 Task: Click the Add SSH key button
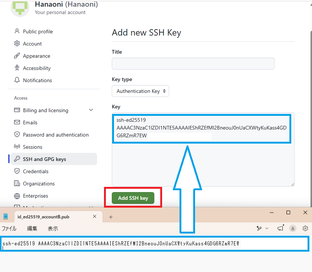coord(133,198)
